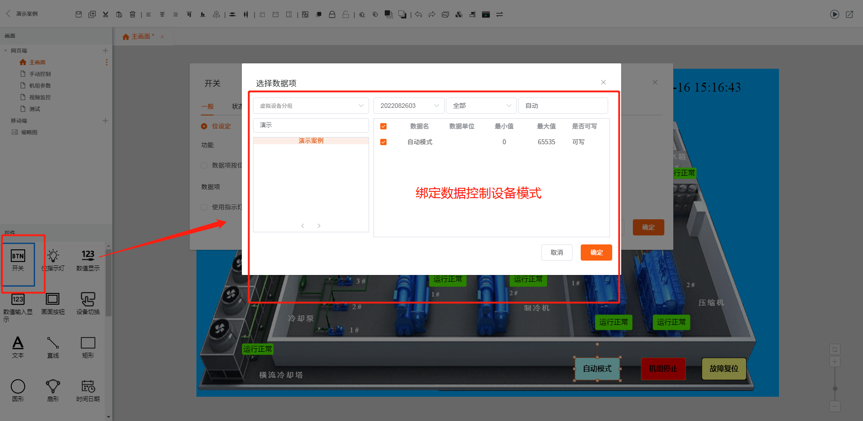
Task: Select the 设备切换 widget
Action: click(88, 304)
